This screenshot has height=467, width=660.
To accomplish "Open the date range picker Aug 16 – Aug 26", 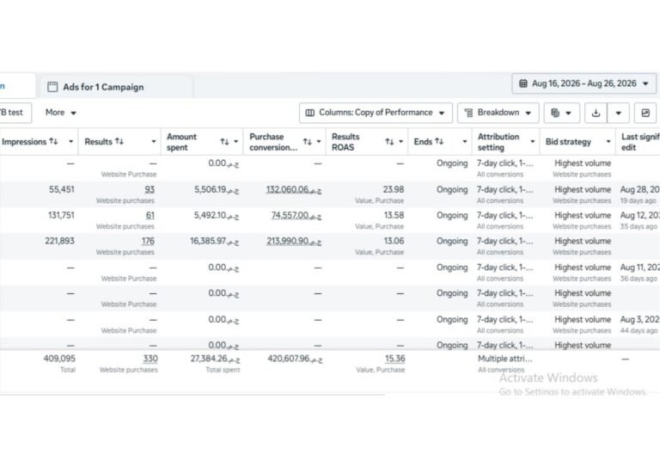I will click(584, 83).
